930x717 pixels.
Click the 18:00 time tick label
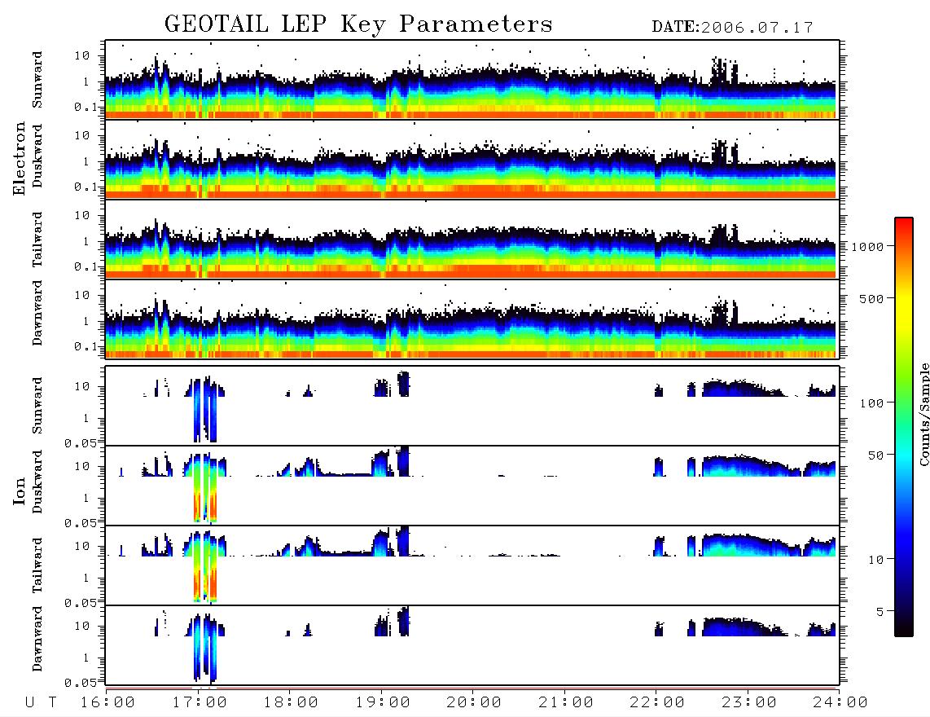pos(291,703)
